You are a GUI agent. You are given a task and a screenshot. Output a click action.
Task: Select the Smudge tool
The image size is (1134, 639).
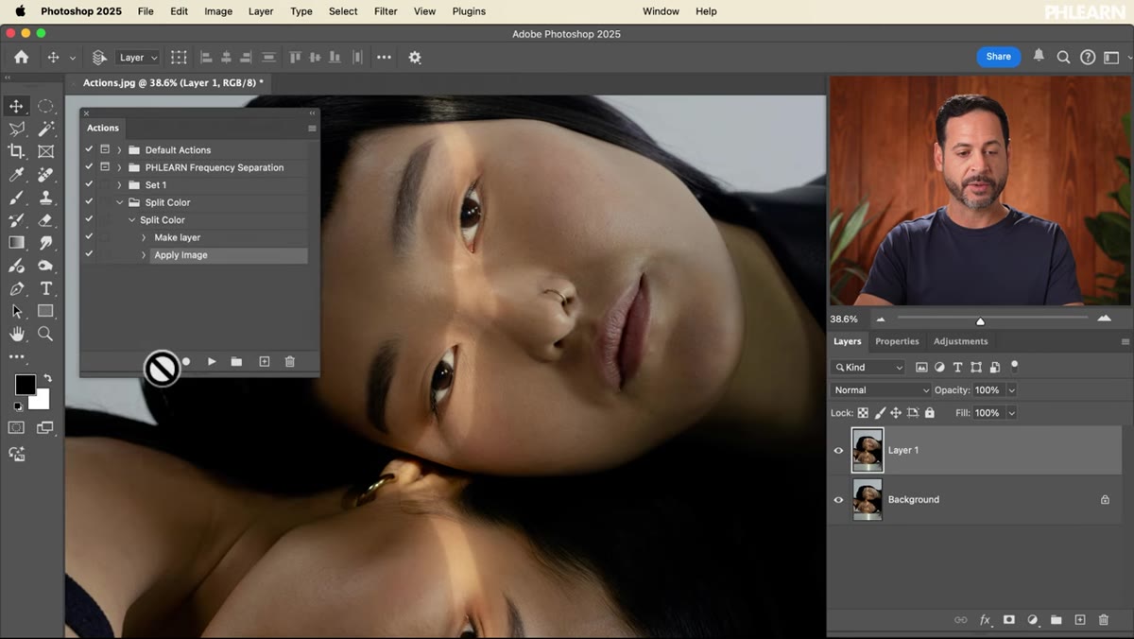pos(45,243)
